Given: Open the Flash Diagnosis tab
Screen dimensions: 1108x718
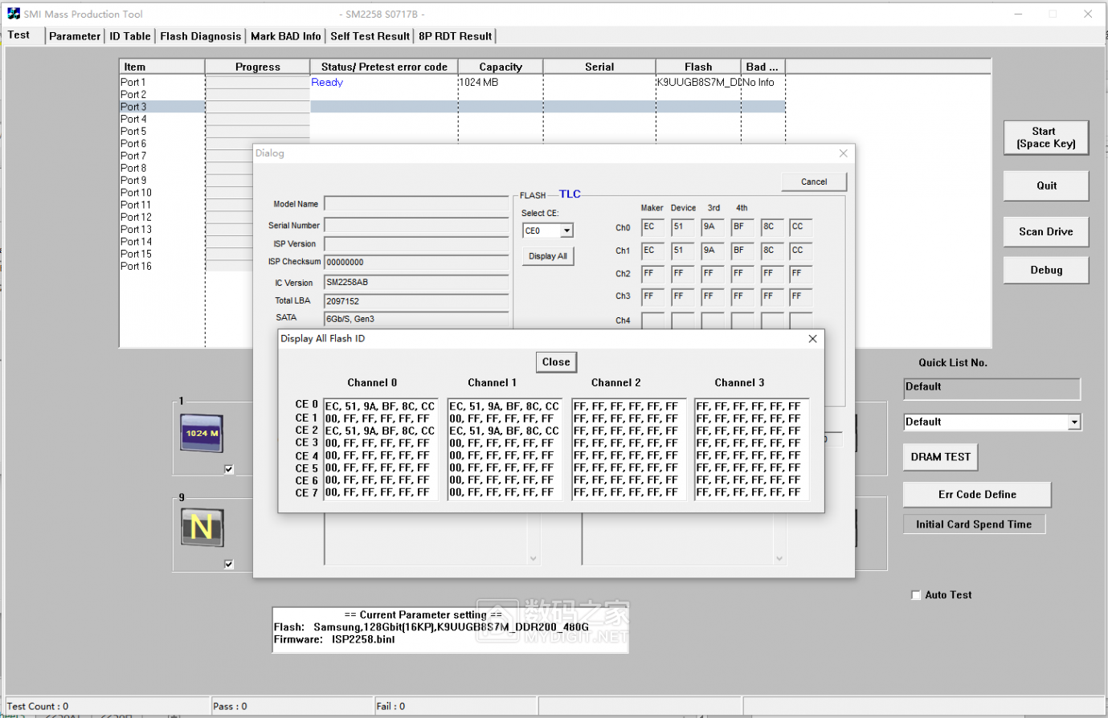Looking at the screenshot, I should click(x=200, y=36).
